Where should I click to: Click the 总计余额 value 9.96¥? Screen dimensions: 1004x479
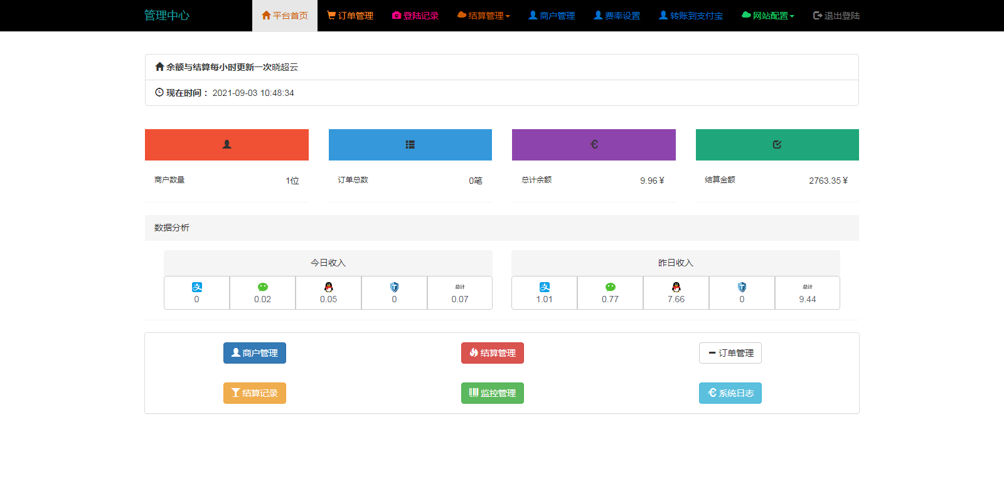pos(652,181)
